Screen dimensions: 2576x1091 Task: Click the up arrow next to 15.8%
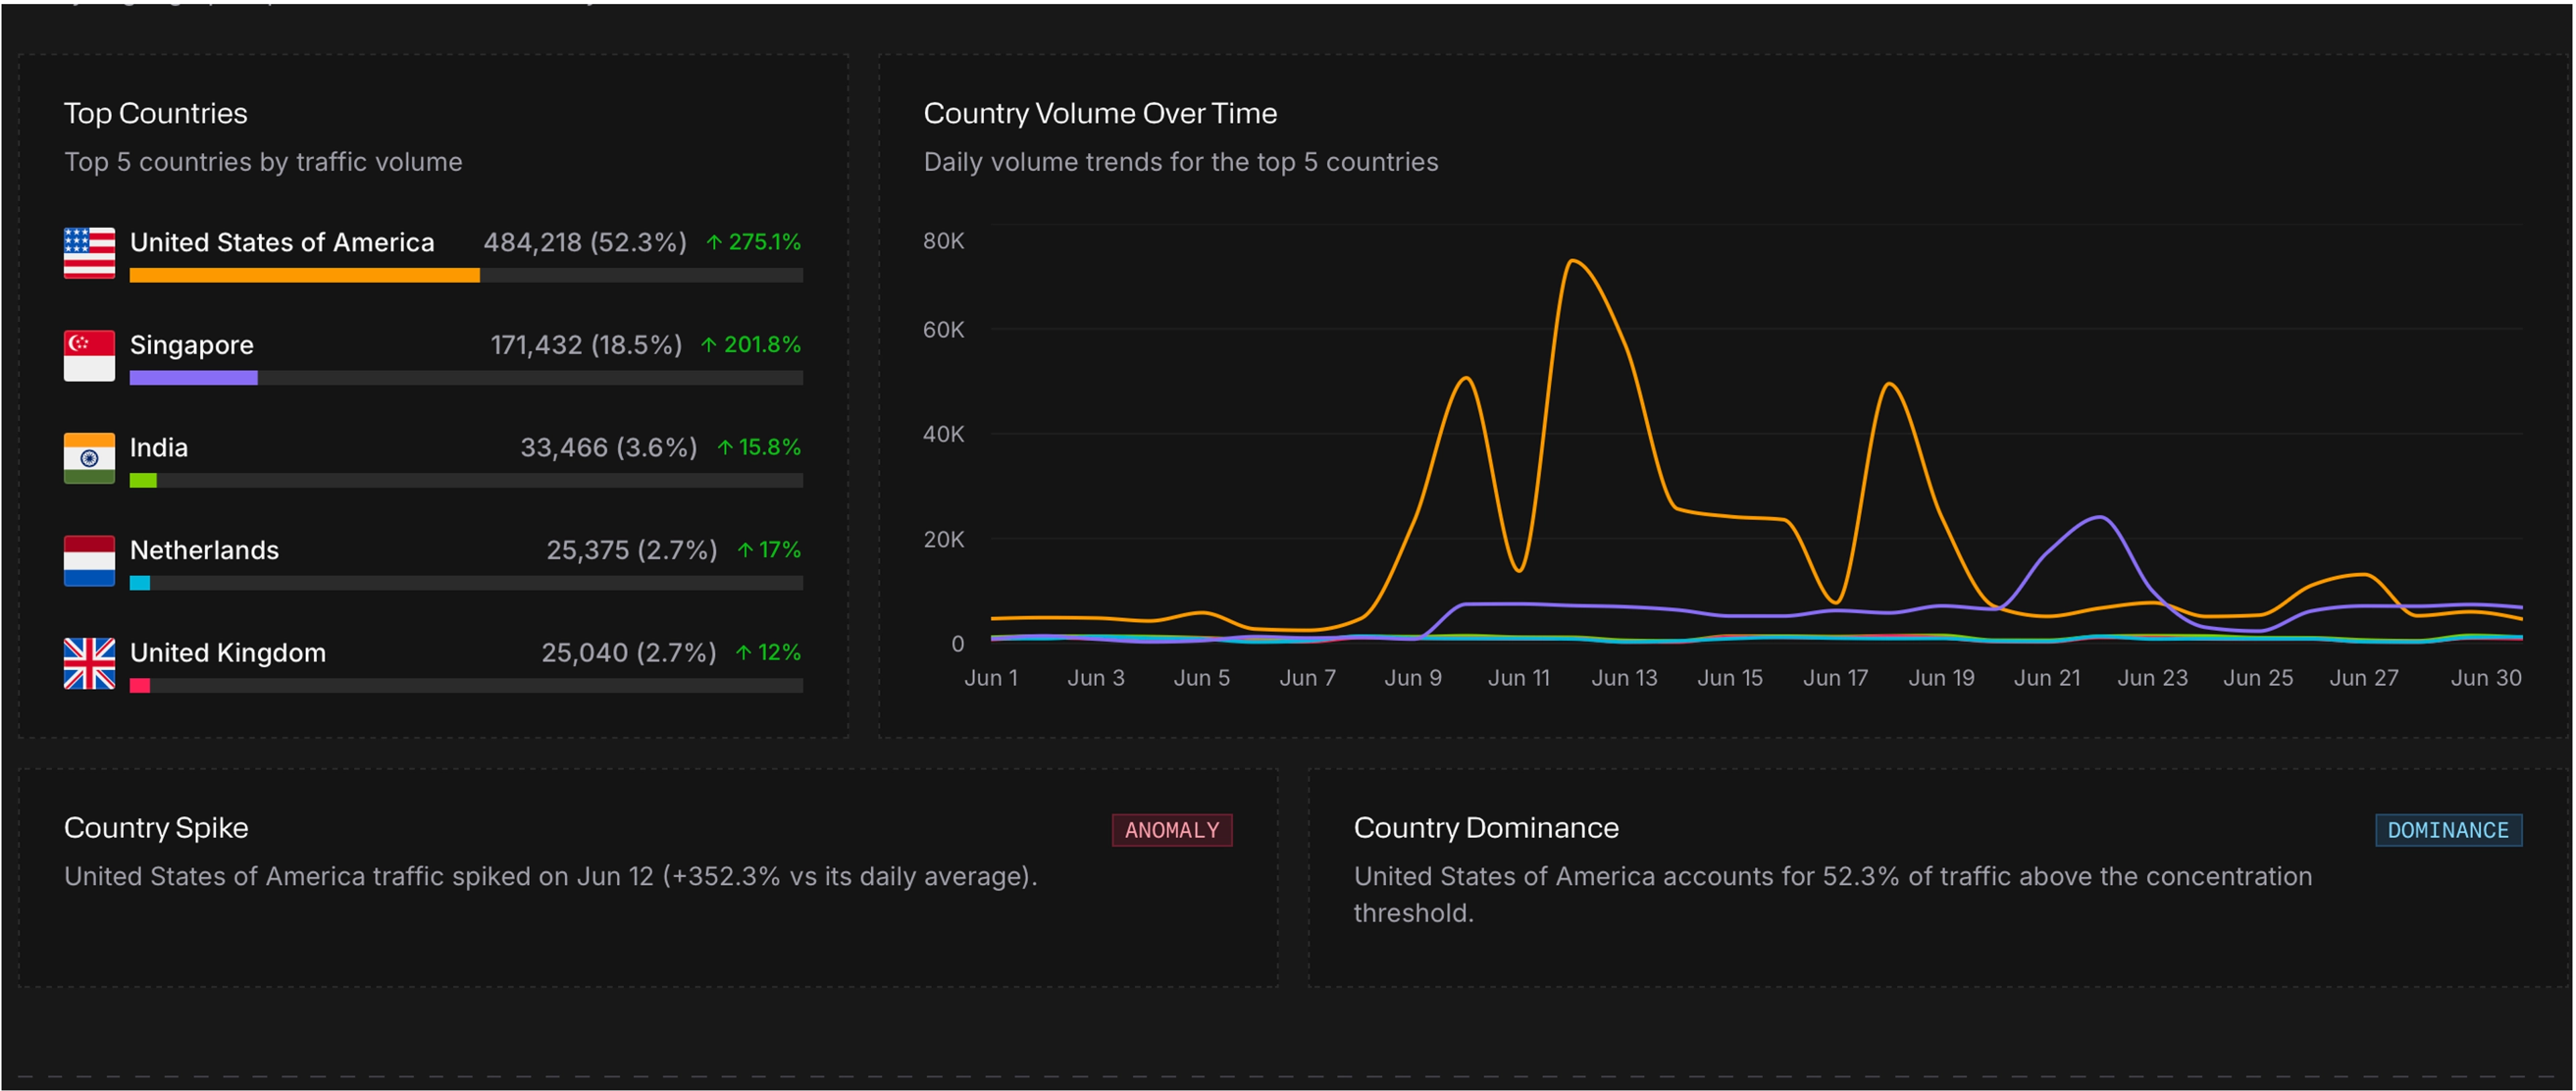725,447
